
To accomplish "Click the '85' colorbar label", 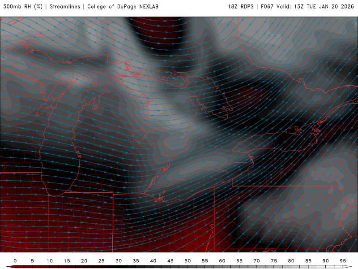I will click(308, 261).
